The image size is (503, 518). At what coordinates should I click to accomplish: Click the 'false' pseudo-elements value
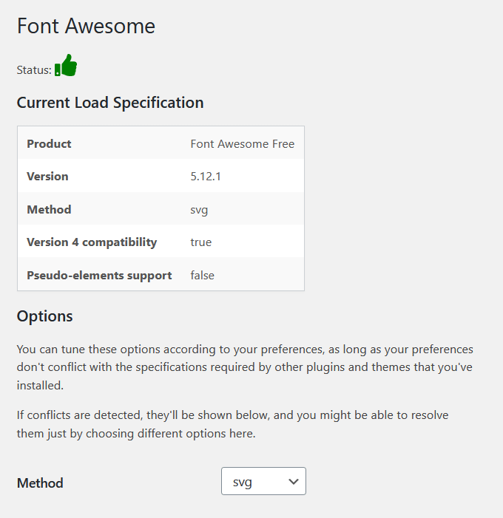[203, 275]
